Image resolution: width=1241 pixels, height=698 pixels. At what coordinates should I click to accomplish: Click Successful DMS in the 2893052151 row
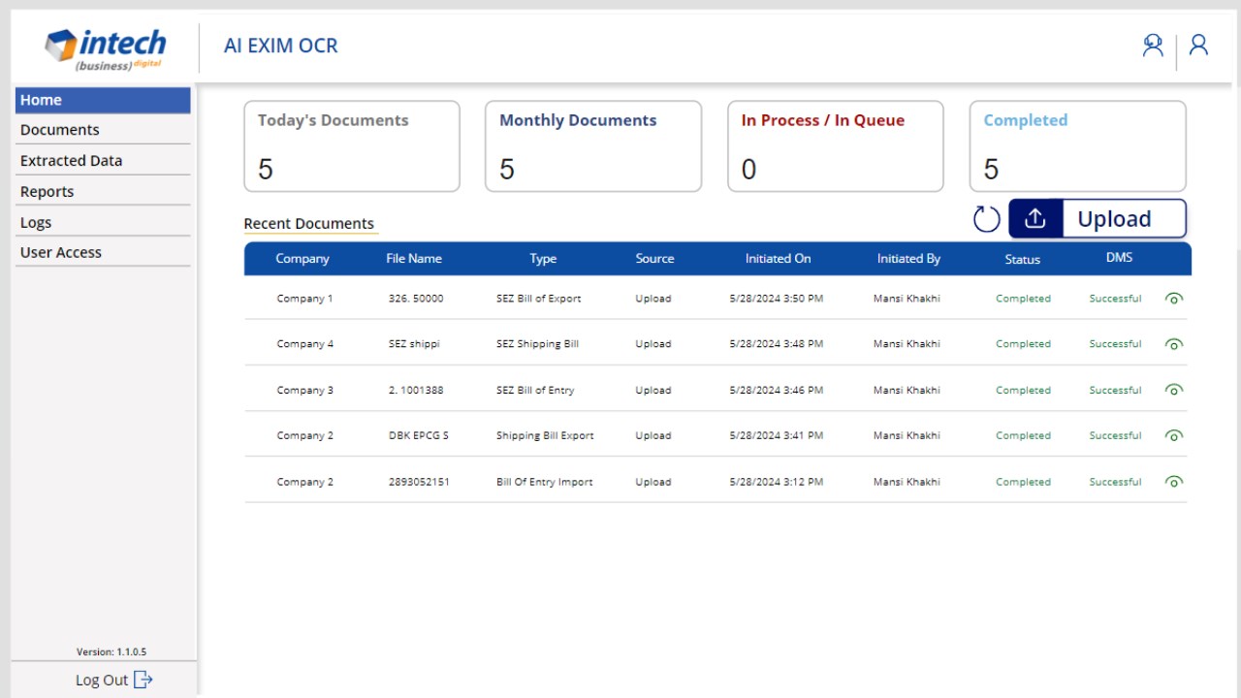point(1115,482)
